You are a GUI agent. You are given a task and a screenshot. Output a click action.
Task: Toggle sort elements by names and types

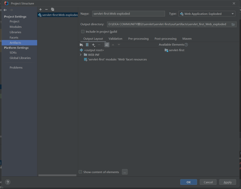pyautogui.click(x=107, y=45)
